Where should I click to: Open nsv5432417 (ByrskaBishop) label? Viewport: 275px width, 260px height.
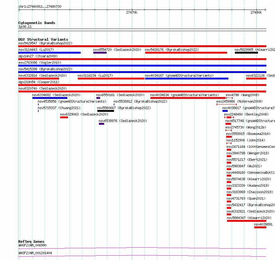[251, 205]
